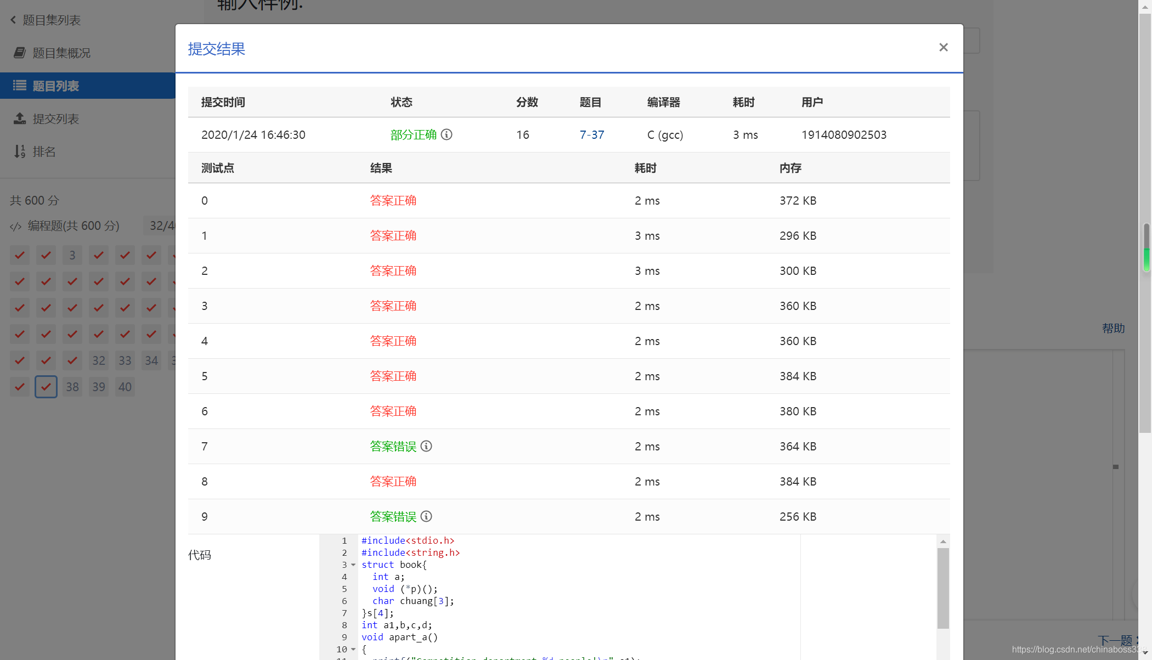Collapse code fold arrow at line 10
The width and height of the screenshot is (1152, 660).
[x=353, y=649]
